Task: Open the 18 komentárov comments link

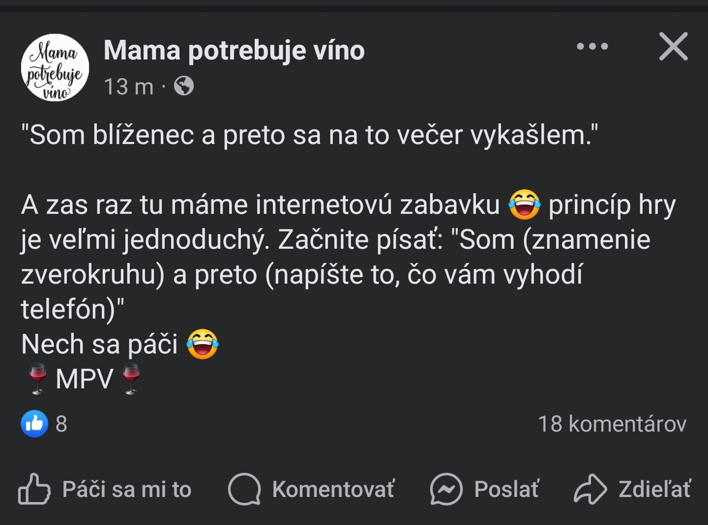Action: point(612,424)
